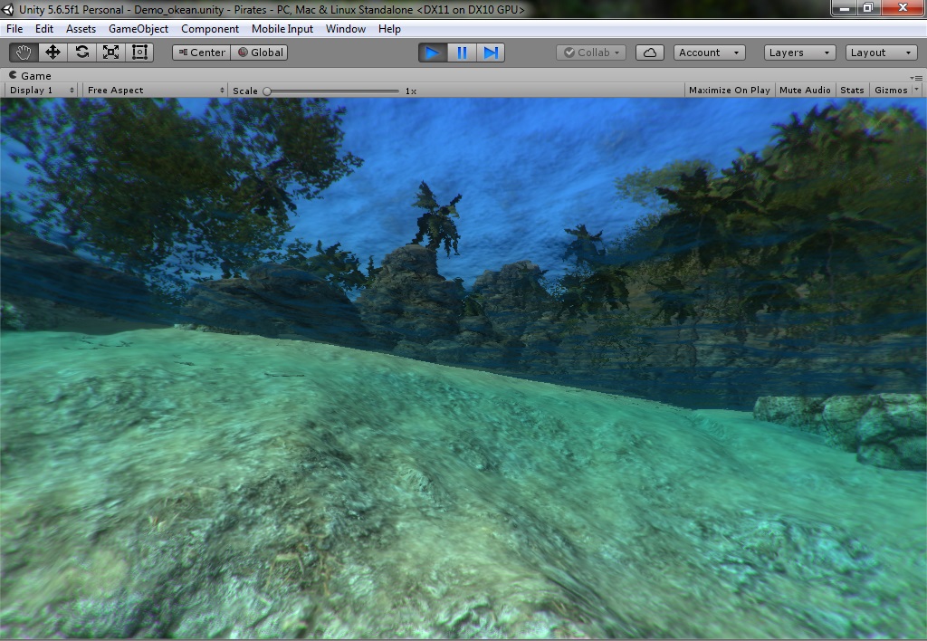Open the cloud services panel
The image size is (927, 641).
650,53
